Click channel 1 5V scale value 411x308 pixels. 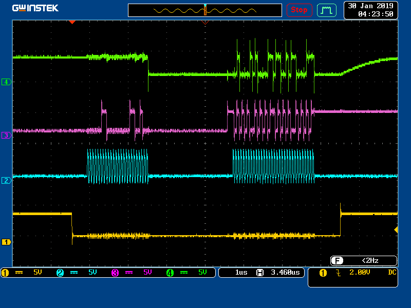38,273
